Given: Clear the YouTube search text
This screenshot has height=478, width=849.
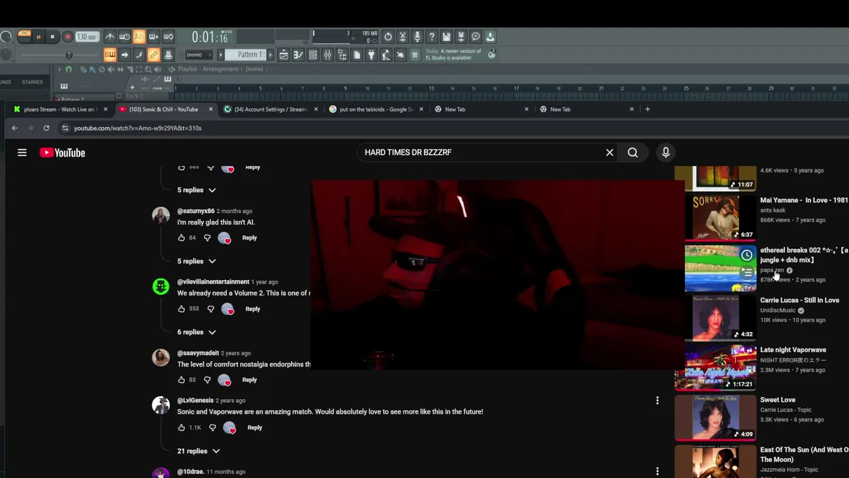Looking at the screenshot, I should [610, 153].
